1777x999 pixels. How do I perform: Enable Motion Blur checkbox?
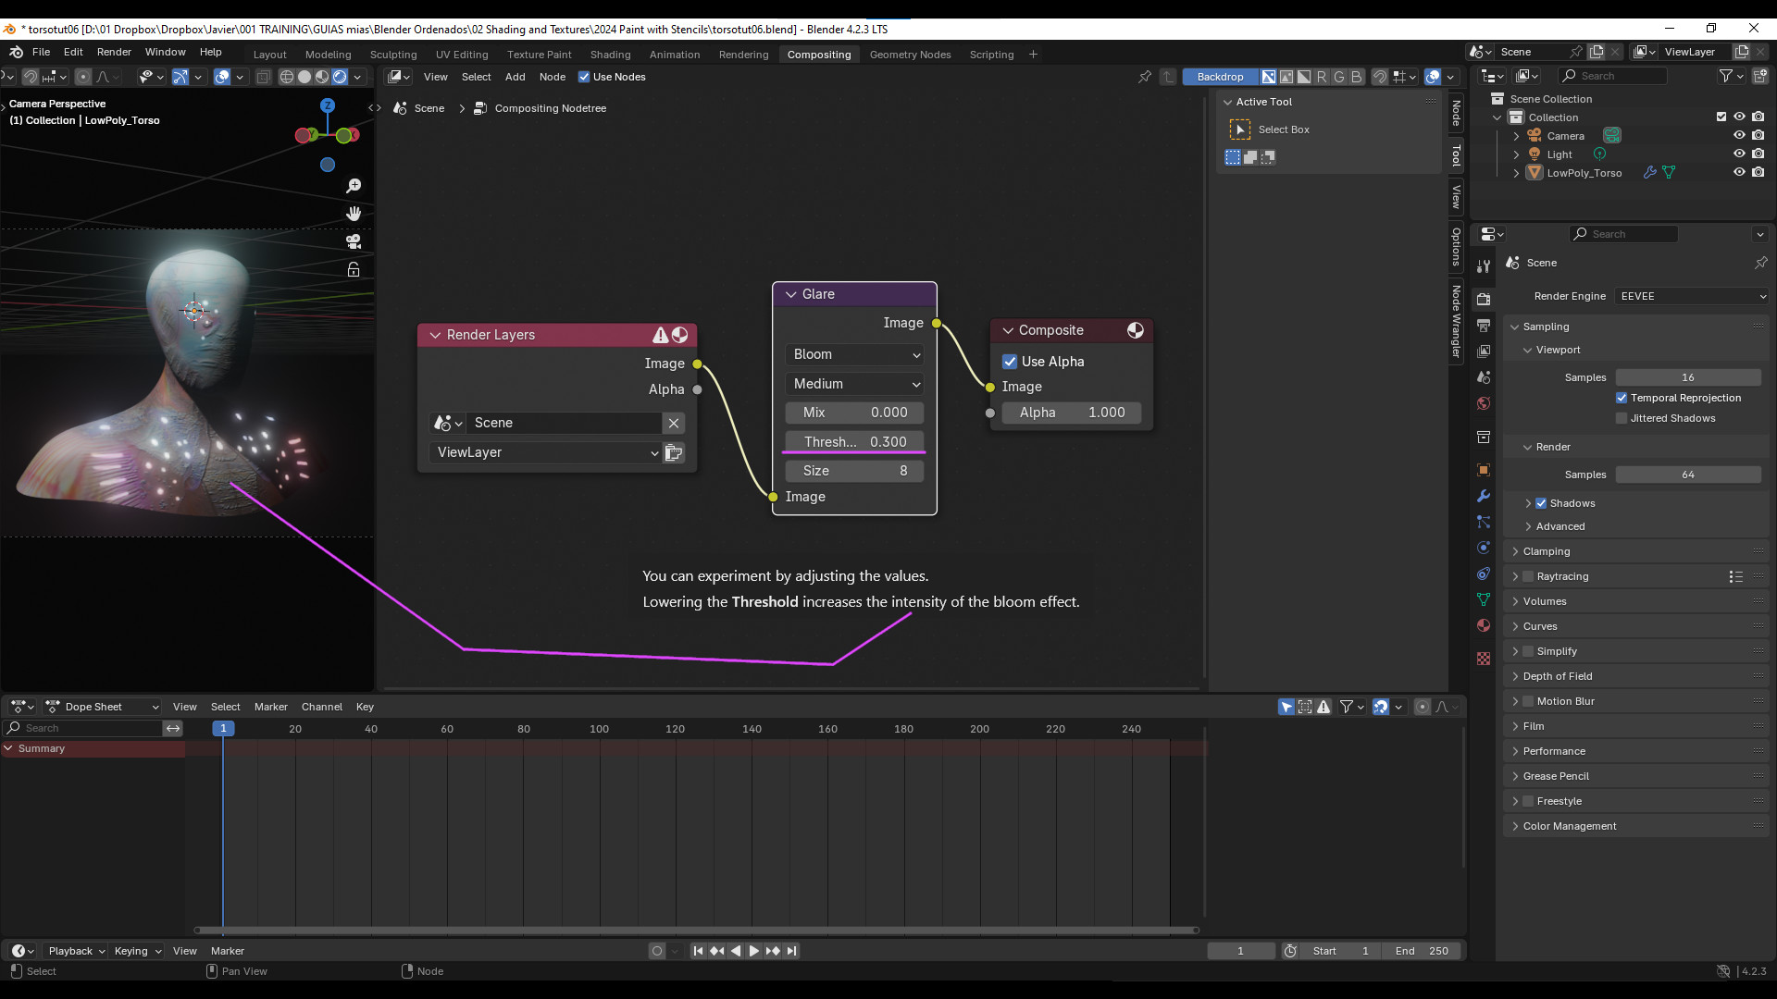coord(1528,701)
